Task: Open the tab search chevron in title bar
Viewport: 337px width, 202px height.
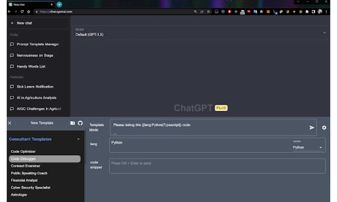Action: [298, 2]
